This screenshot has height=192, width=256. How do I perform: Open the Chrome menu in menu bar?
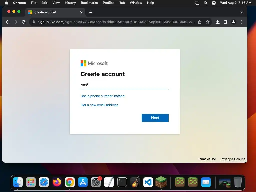point(19,3)
